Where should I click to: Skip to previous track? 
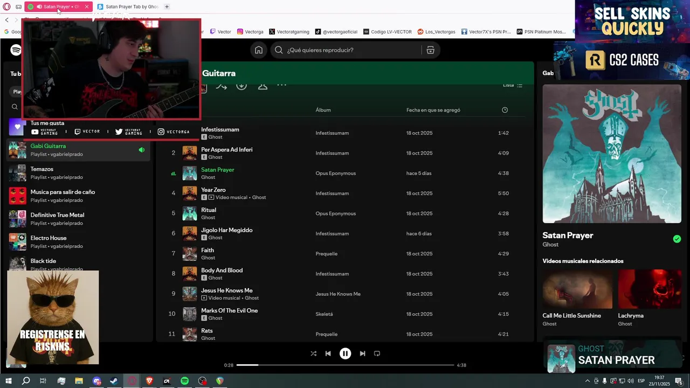click(x=328, y=354)
